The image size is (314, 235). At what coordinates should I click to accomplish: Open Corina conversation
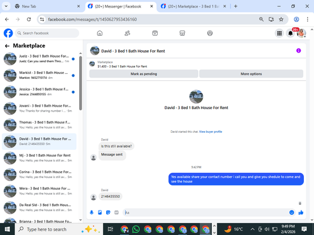(39, 174)
